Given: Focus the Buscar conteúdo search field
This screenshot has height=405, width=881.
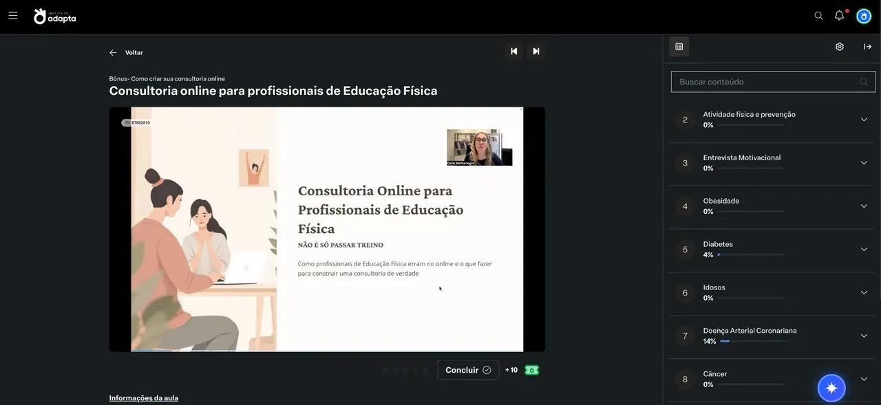Looking at the screenshot, I should [773, 82].
